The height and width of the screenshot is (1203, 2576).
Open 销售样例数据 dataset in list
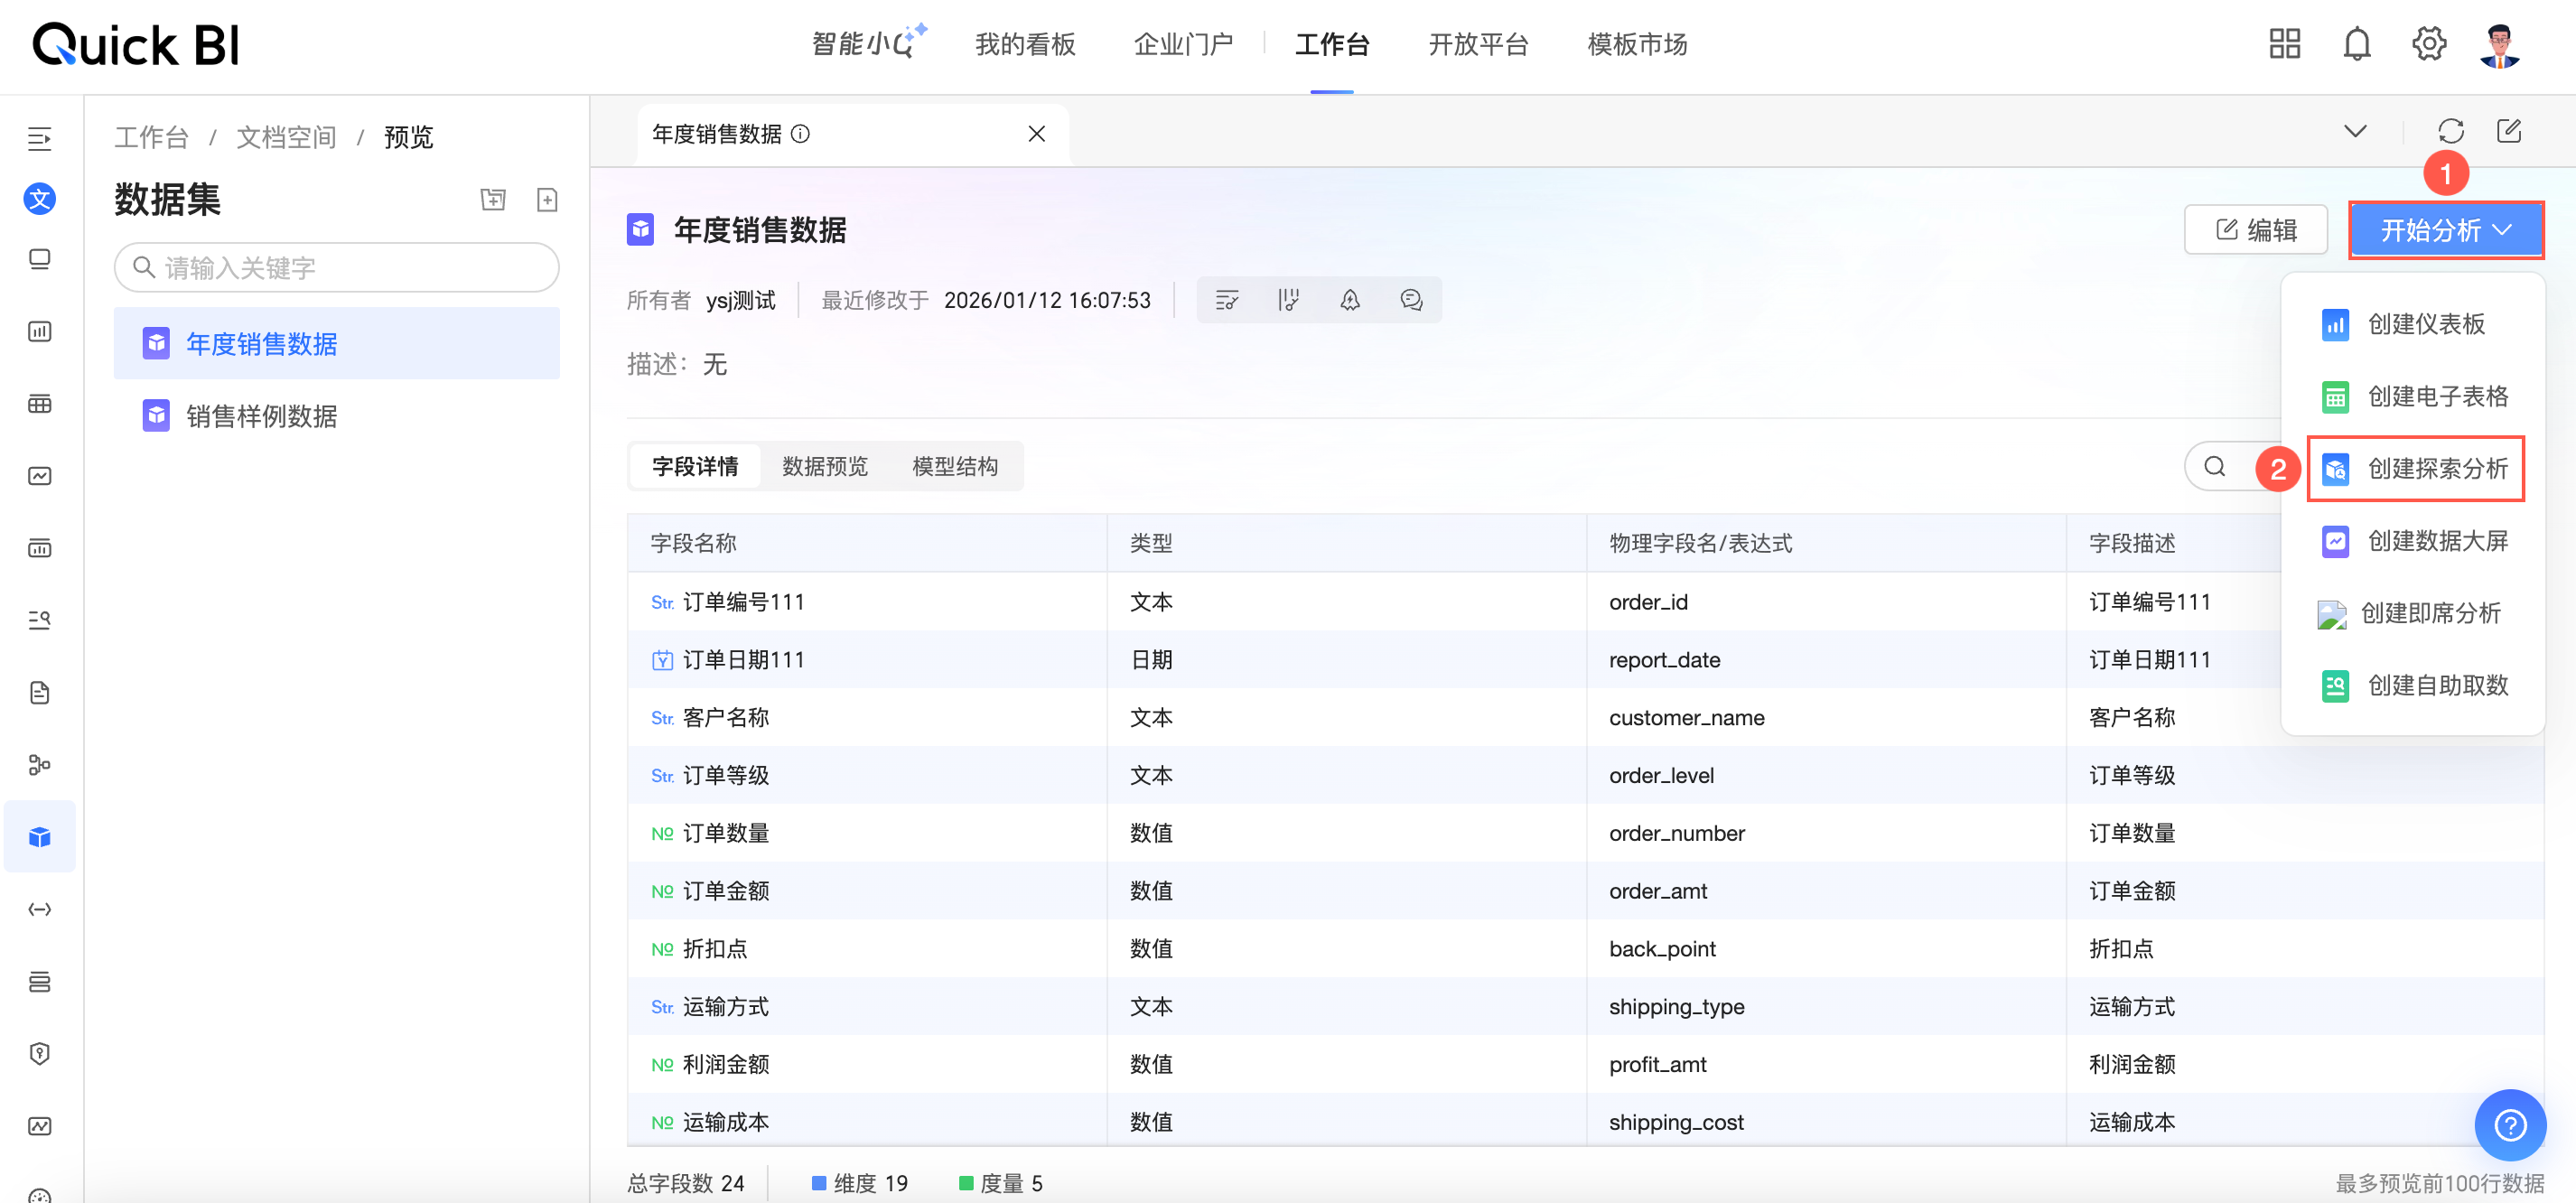click(x=262, y=416)
